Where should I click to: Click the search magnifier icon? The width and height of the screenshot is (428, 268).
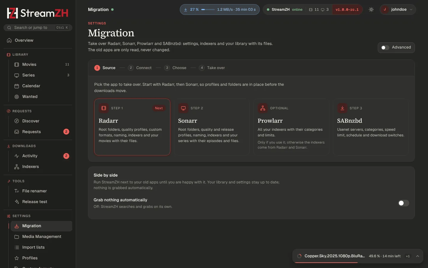9,28
